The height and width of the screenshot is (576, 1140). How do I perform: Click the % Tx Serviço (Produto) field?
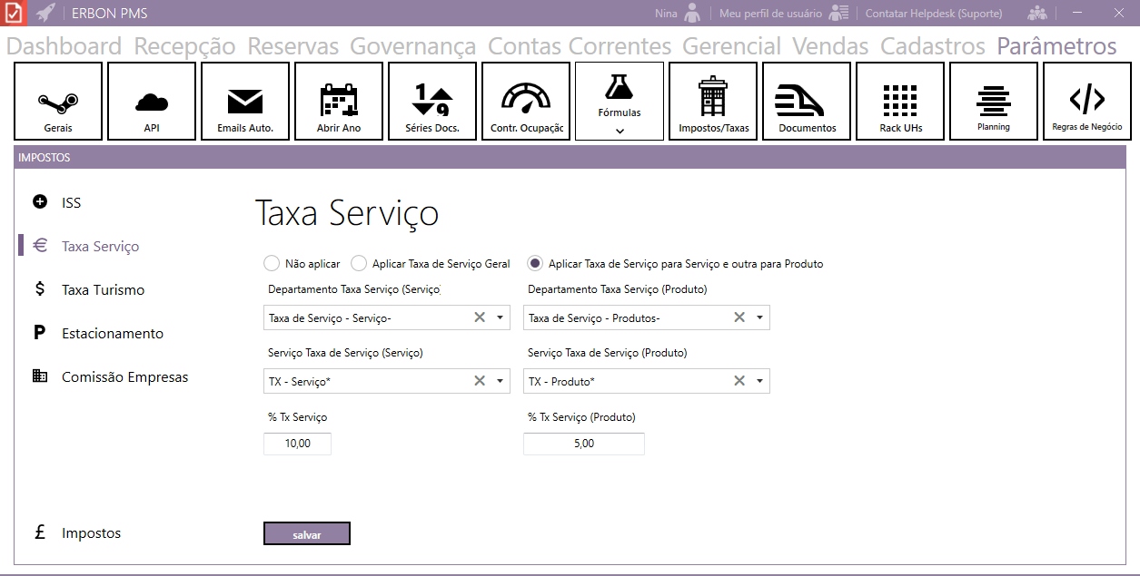coord(583,444)
